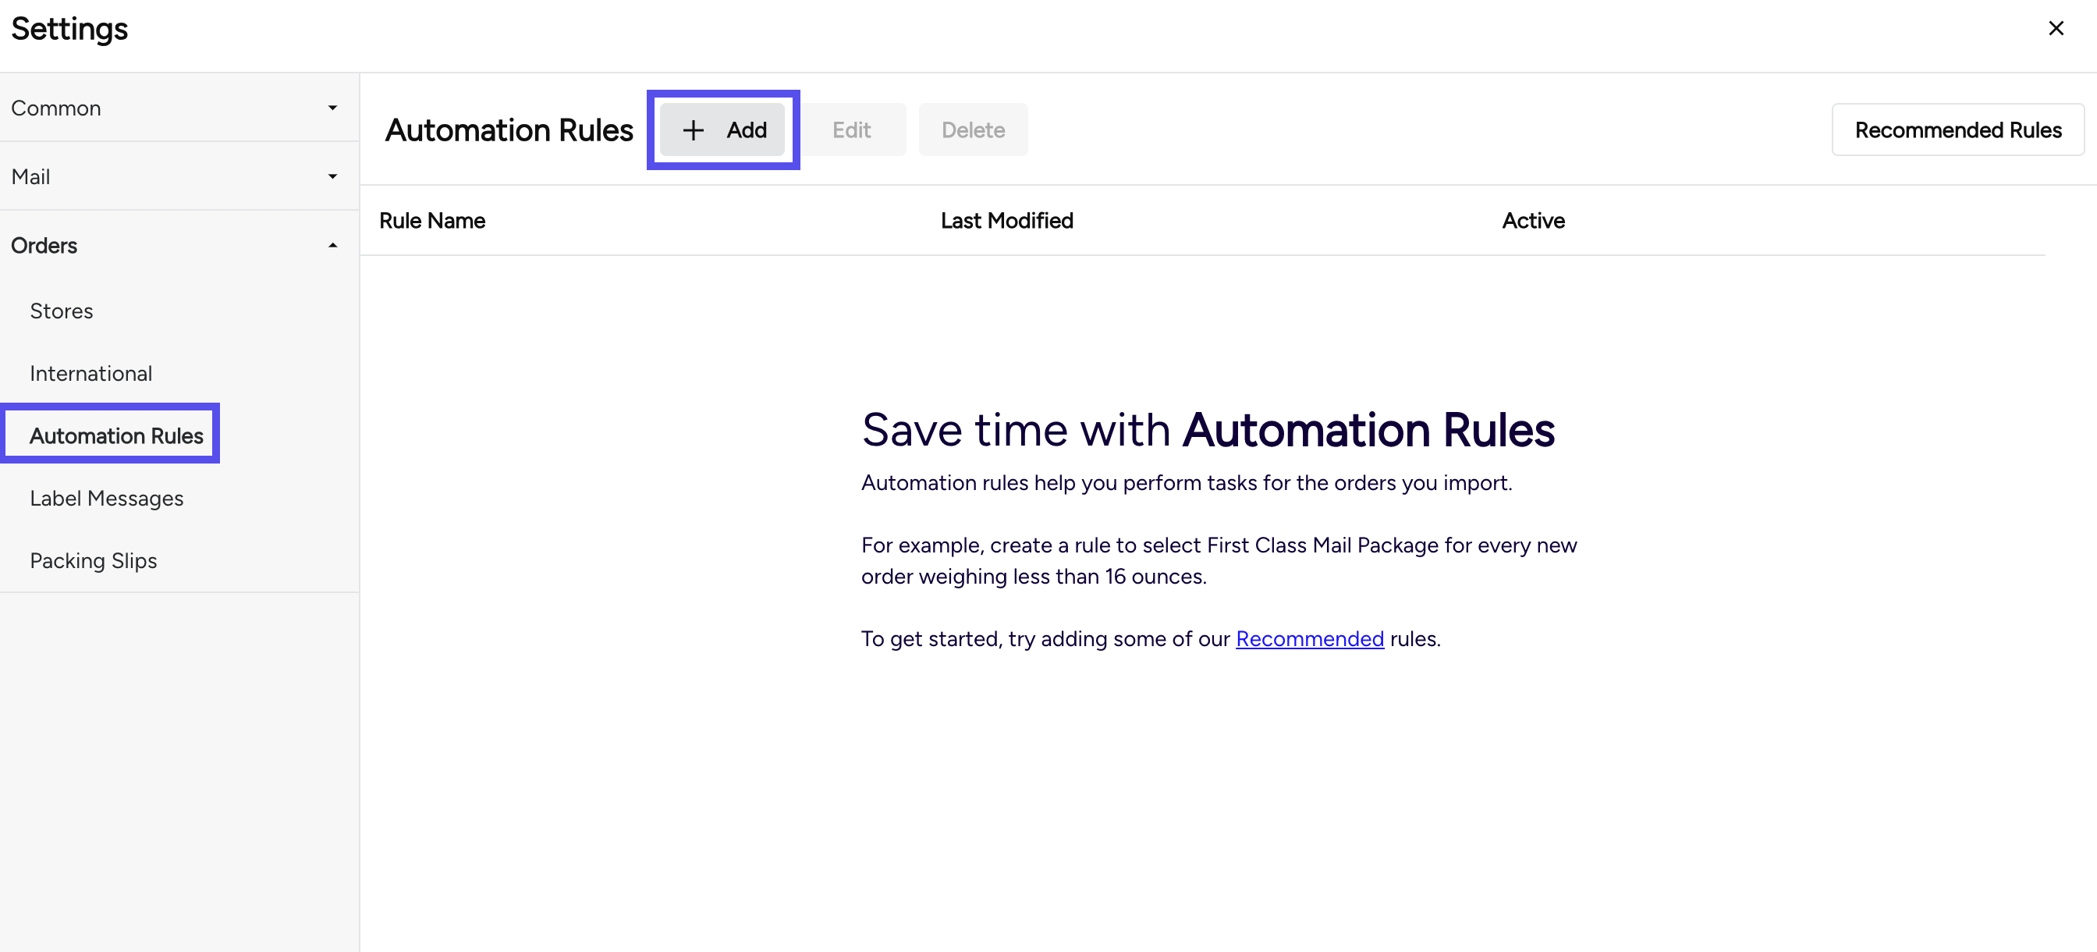
Task: Go to Packing Slips settings
Action: point(93,560)
